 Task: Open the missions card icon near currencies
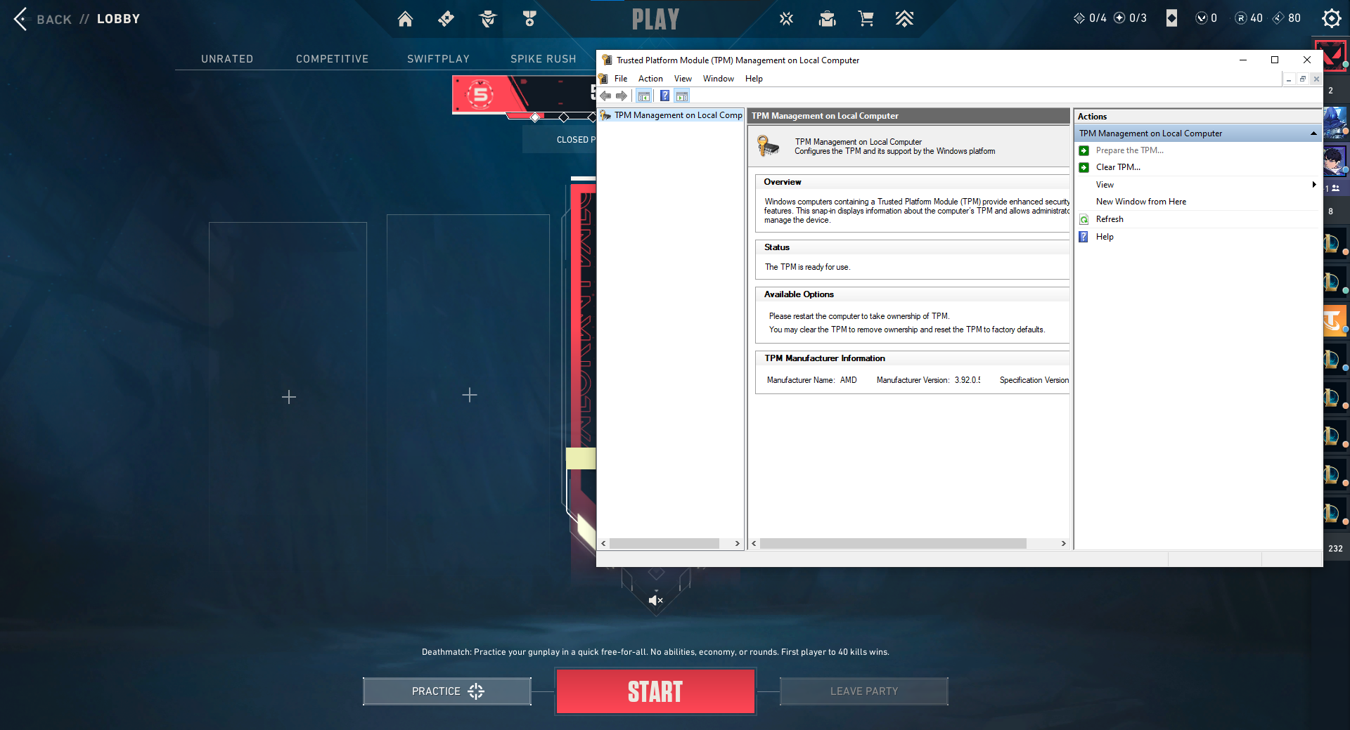1171,18
